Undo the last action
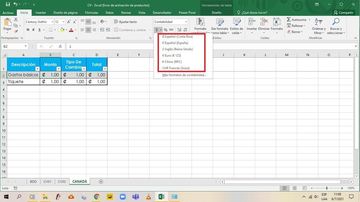360x202 pixels. tap(15, 4)
